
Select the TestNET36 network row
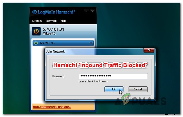(63, 43)
